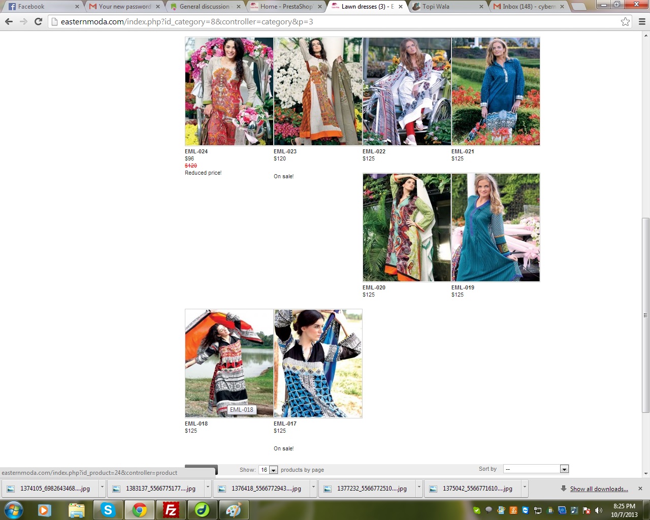
Task: Click the EML-024 dress thumbnail
Action: point(229,91)
